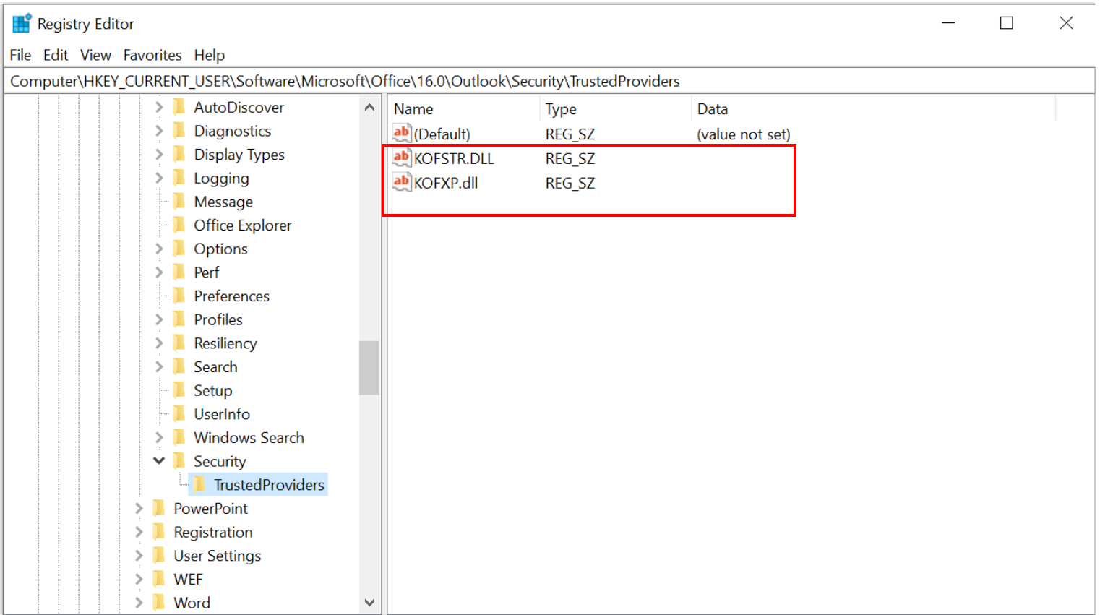Screen dimensions: 1100x615
Task: Click the Perf folder icon
Action: coord(179,272)
